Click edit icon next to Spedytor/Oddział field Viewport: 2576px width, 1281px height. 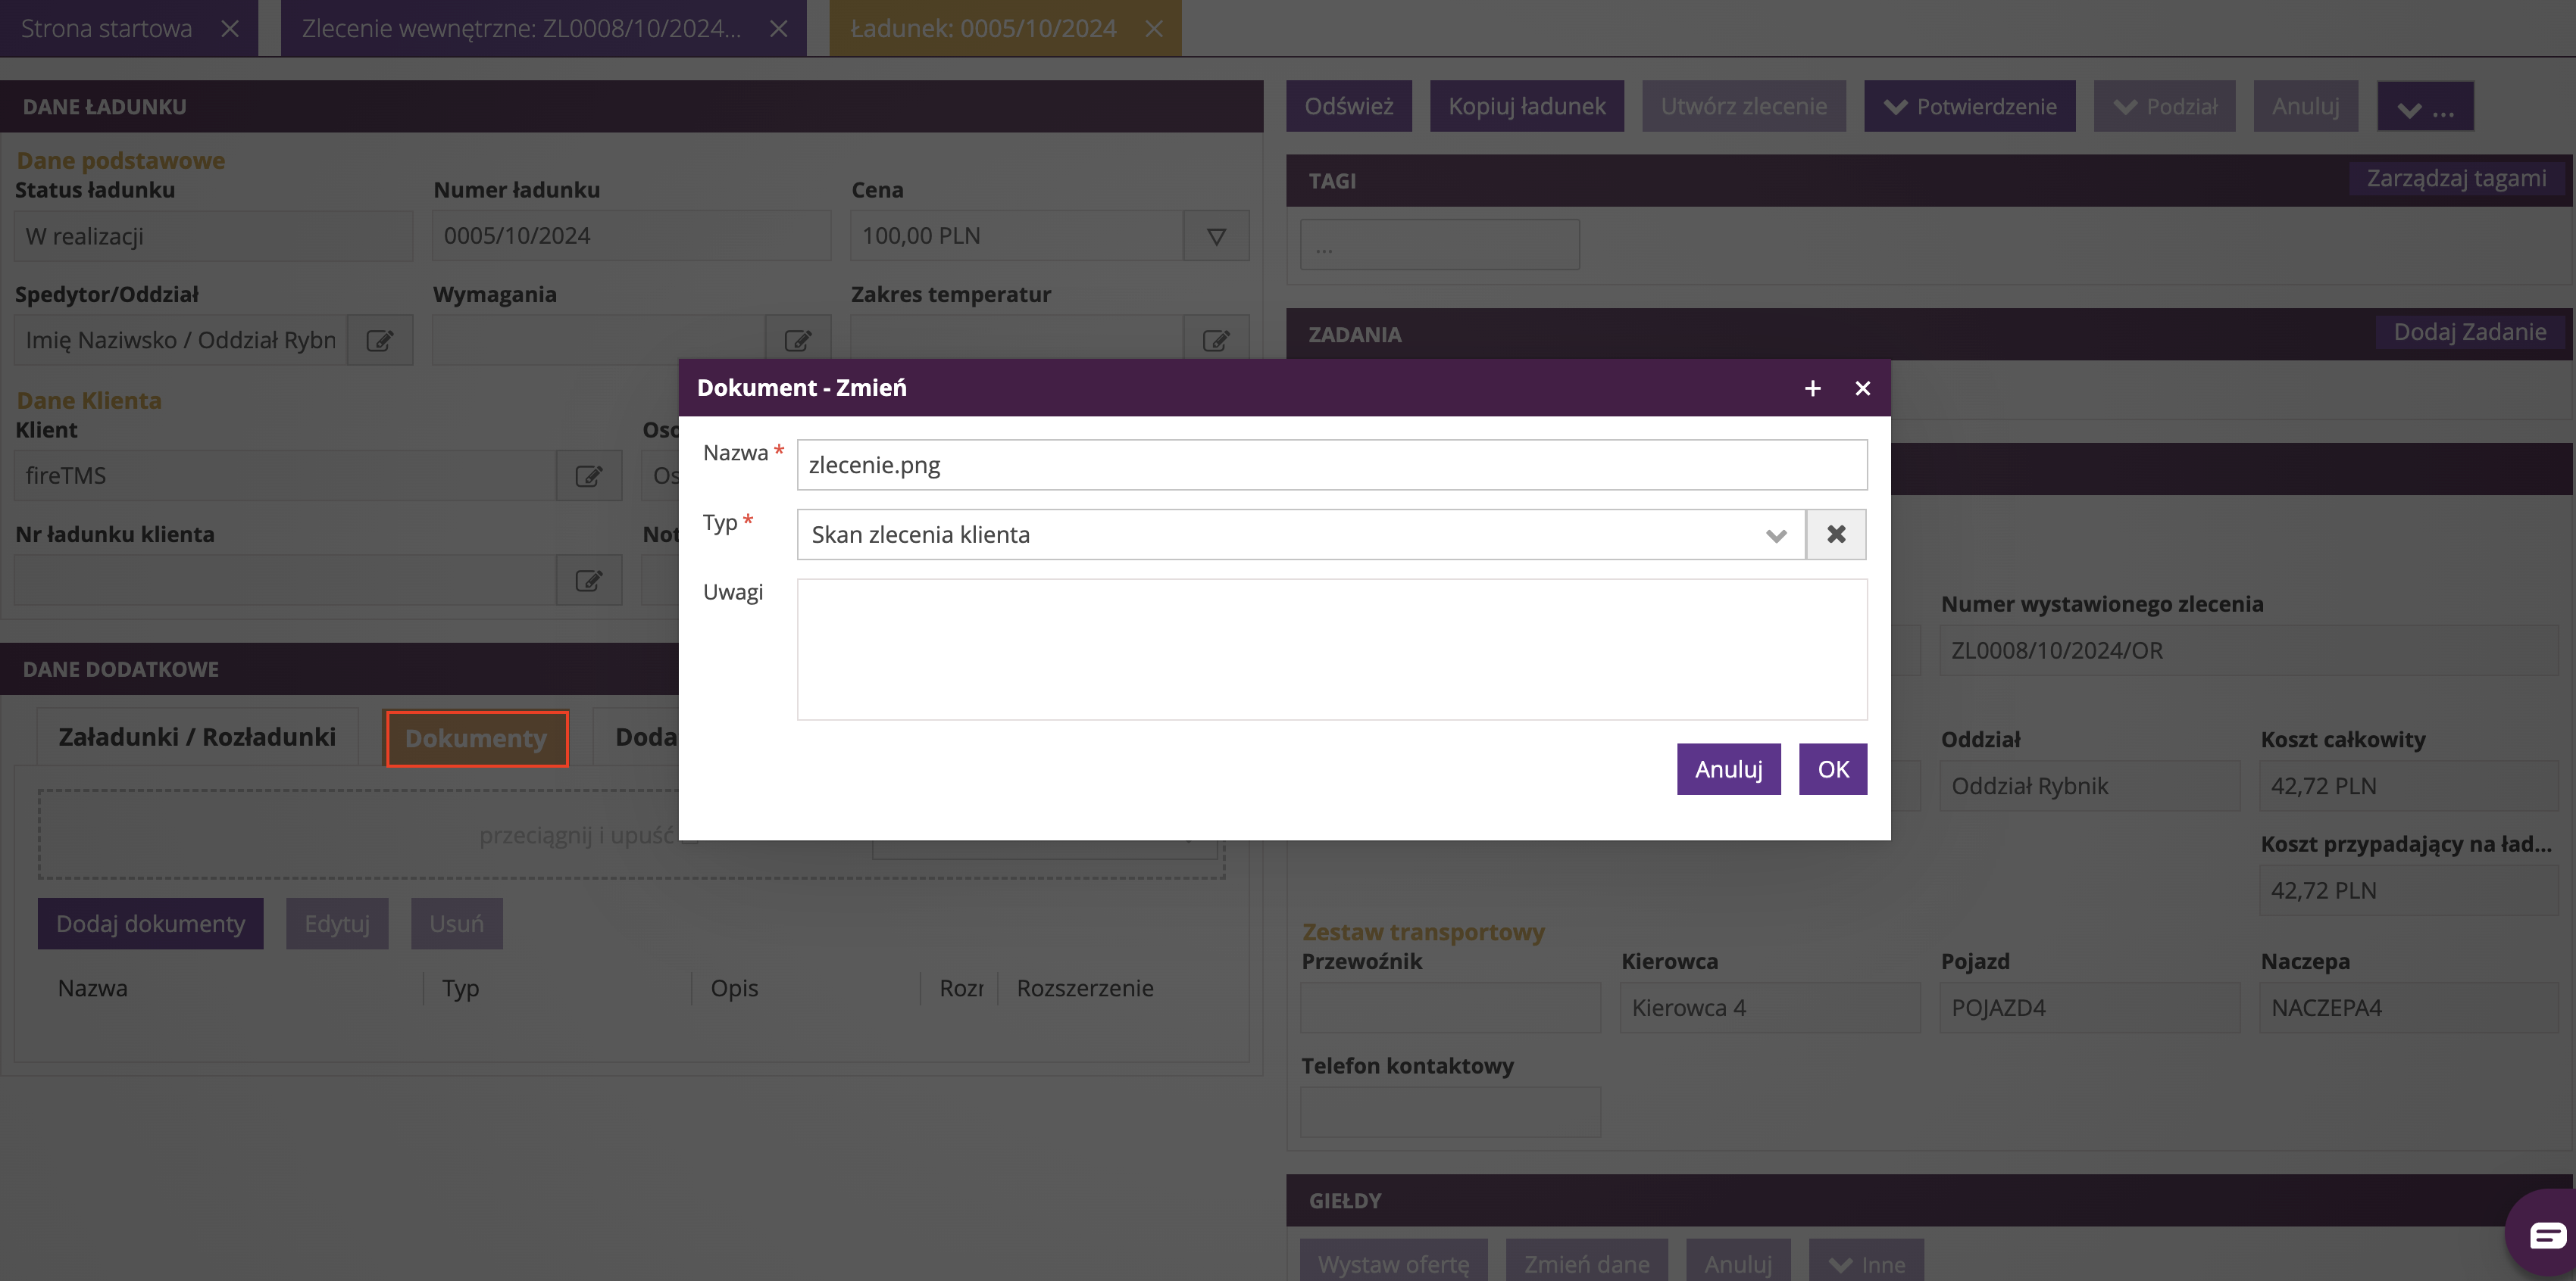[x=380, y=341]
